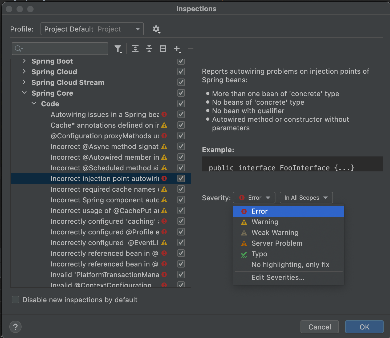This screenshot has width=390, height=338.
Task: Click error icon on Invalid 'PlatformTransactionMana row
Action: [x=164, y=274]
